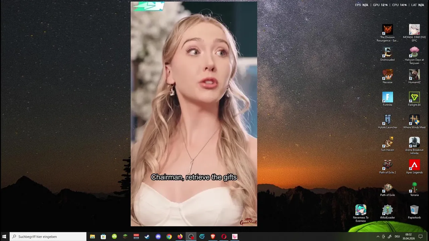Open the teal S-shaped taskbar app
Image resolution: width=429 pixels, height=241 pixels.
point(202,236)
